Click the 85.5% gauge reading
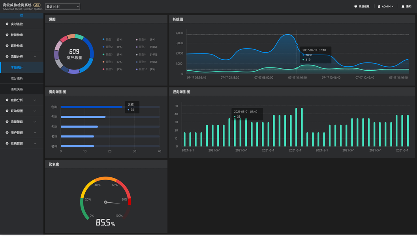The image size is (417, 237). (x=105, y=222)
